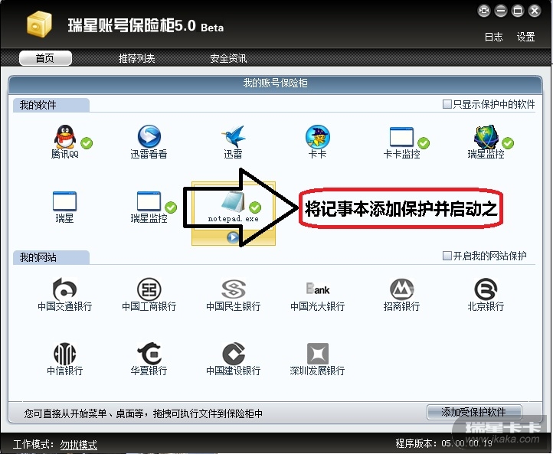Screen dimensions: 553x454
Task: Open 招商银行 website icon
Action: pos(401,289)
